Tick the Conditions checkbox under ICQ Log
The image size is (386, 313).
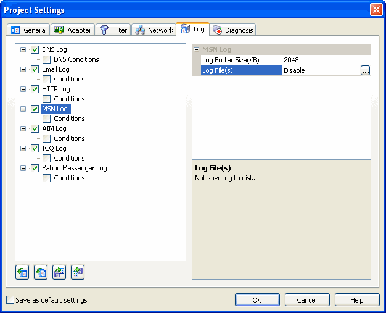click(x=46, y=158)
